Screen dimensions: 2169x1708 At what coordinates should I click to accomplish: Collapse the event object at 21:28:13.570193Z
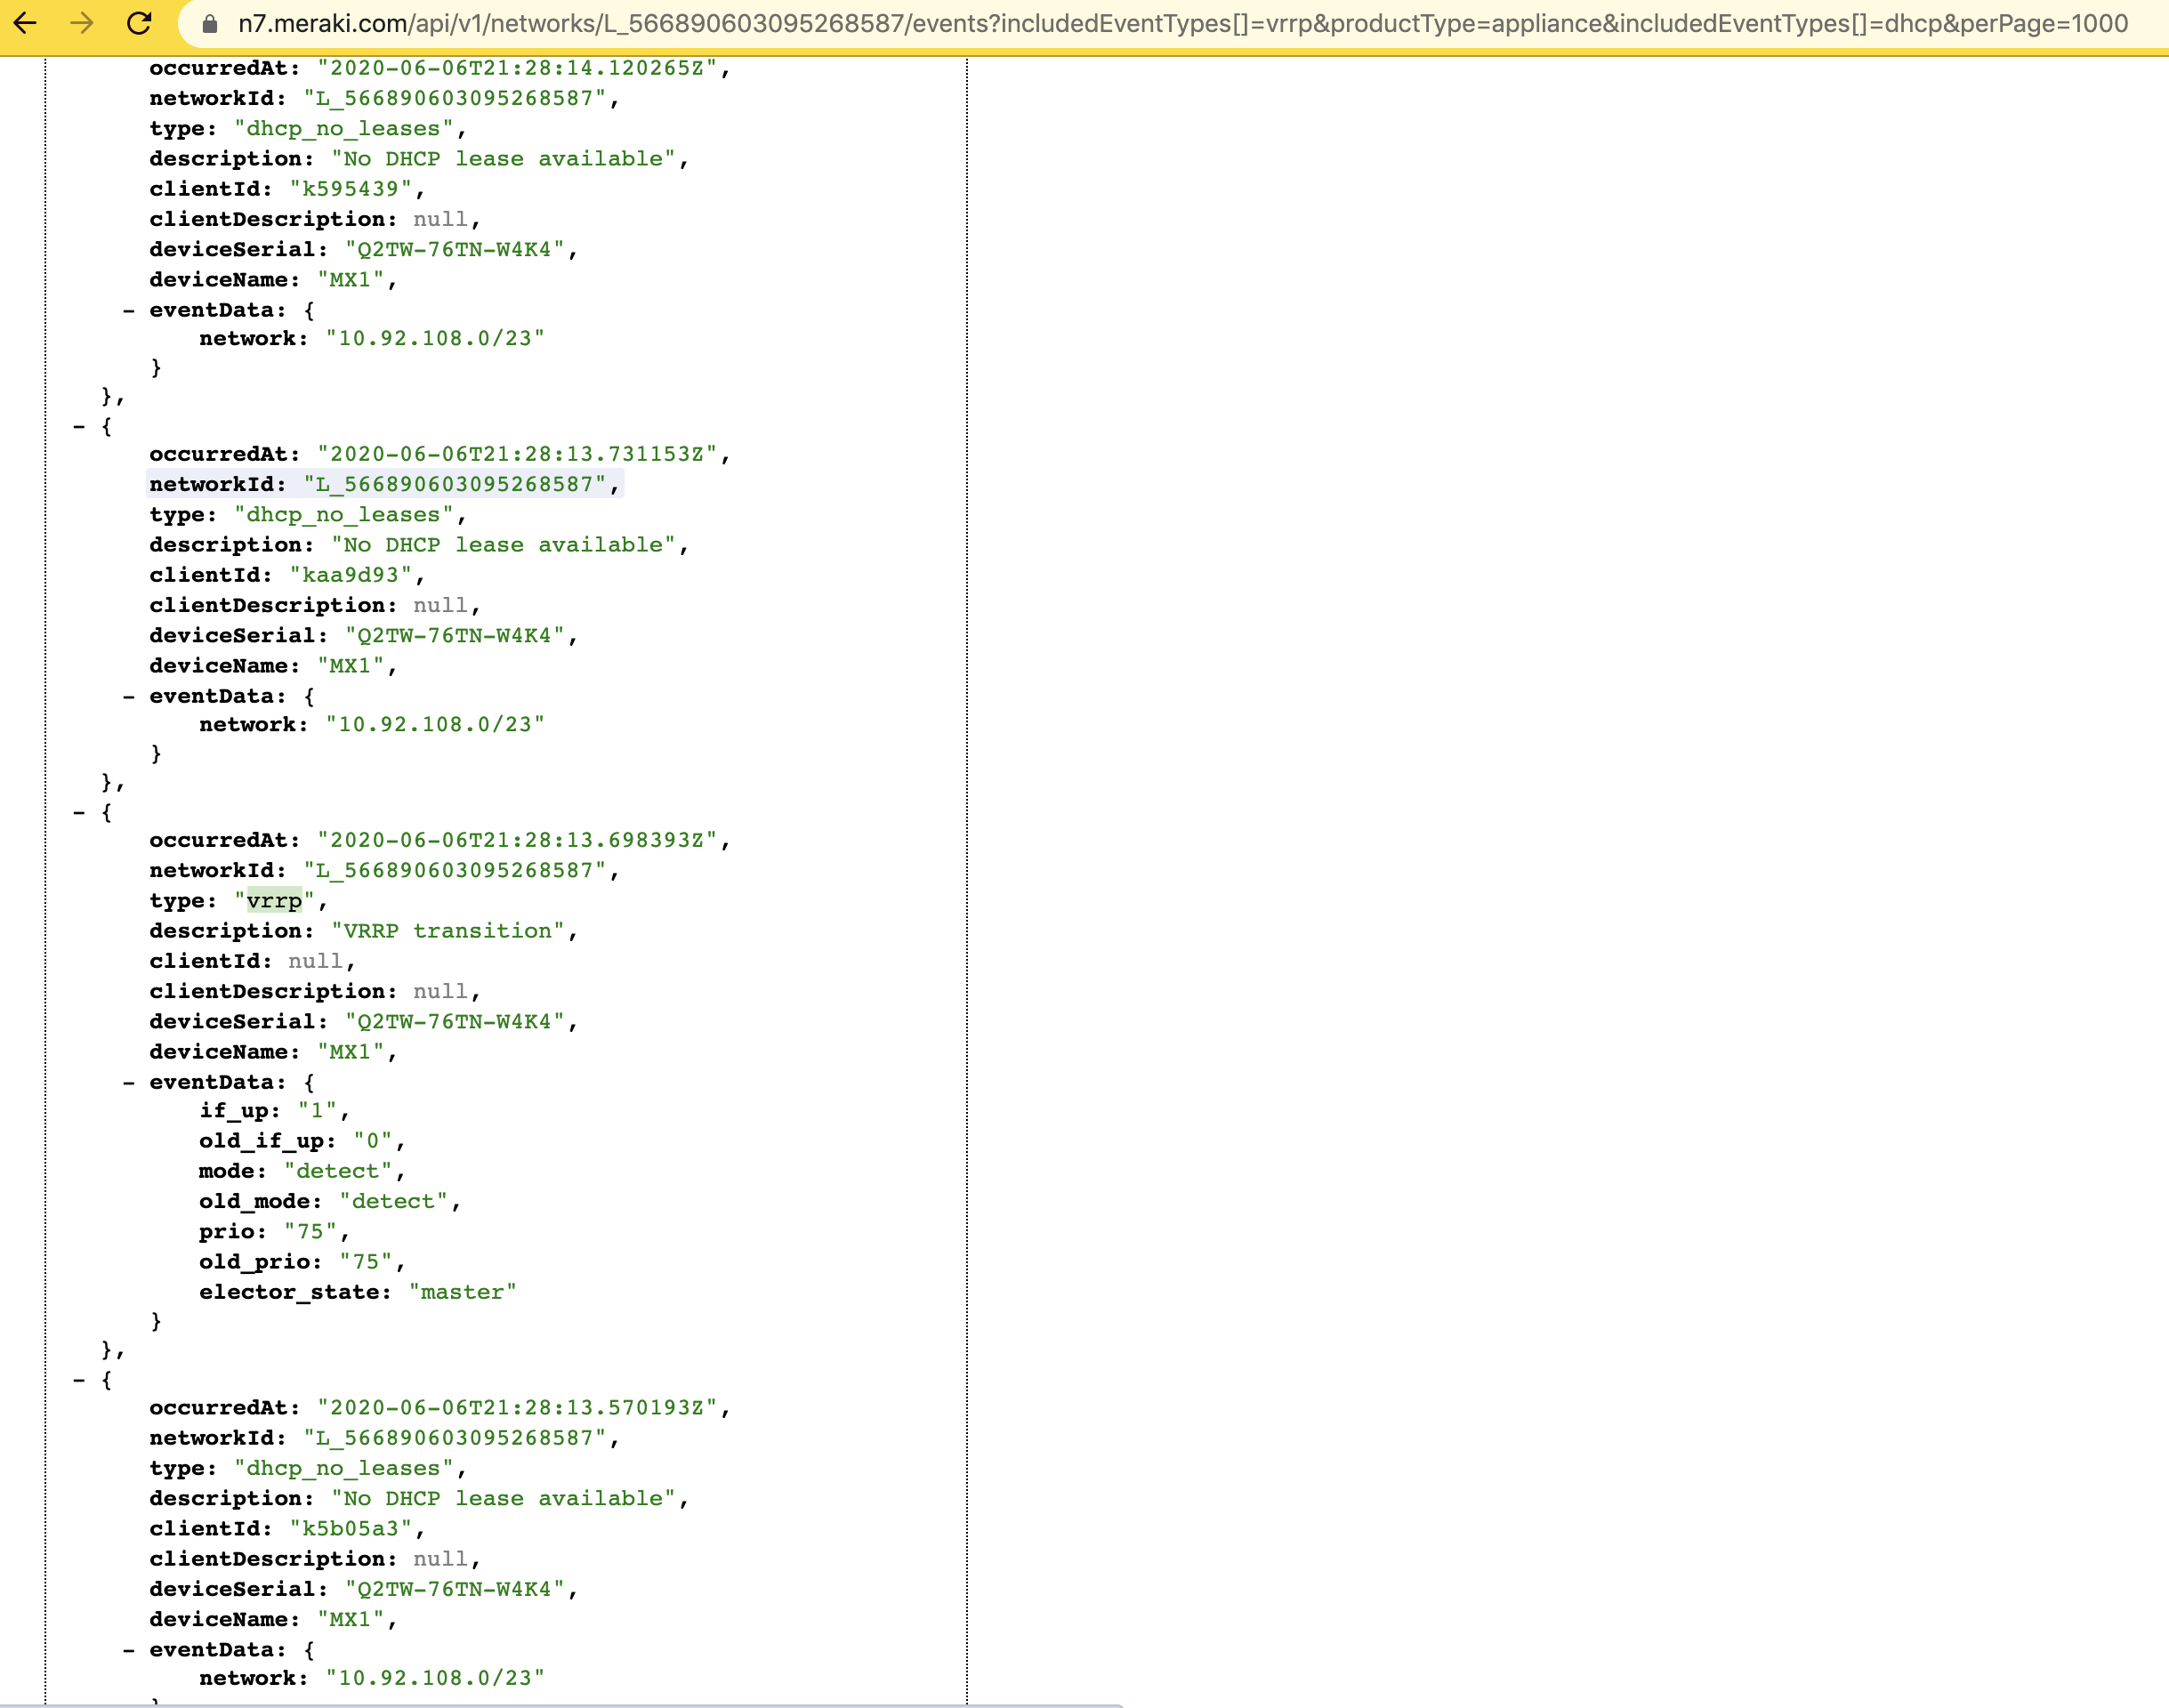[x=79, y=1380]
